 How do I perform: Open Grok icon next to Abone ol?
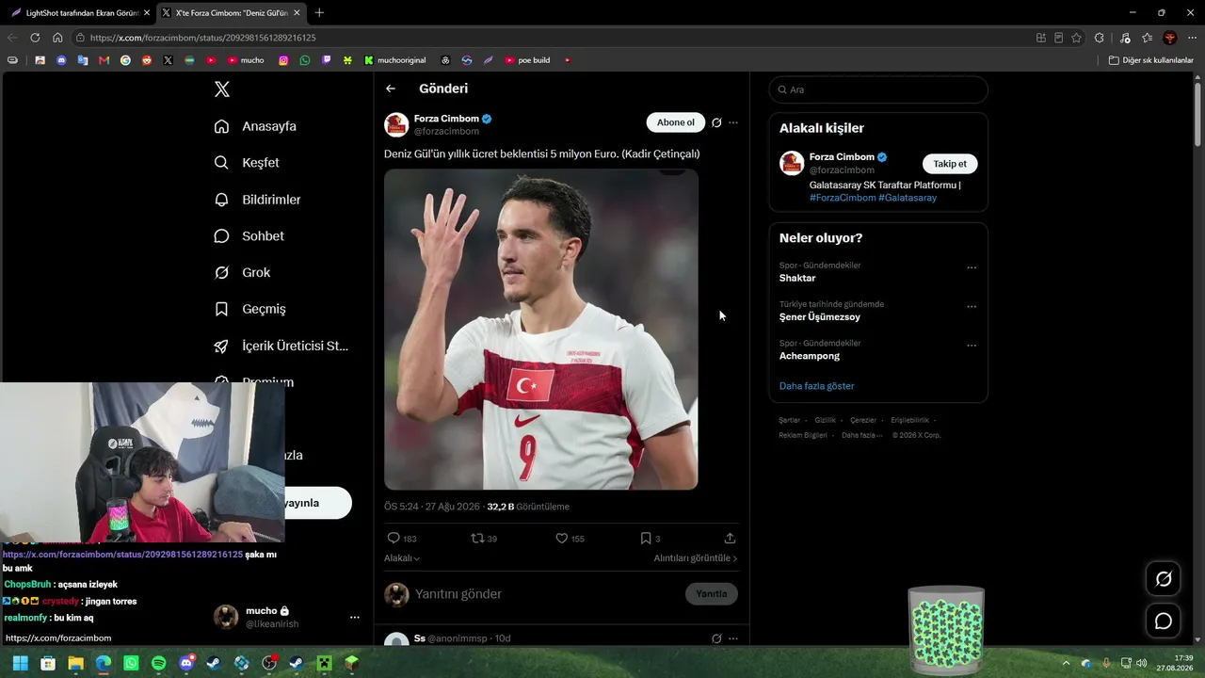(716, 122)
